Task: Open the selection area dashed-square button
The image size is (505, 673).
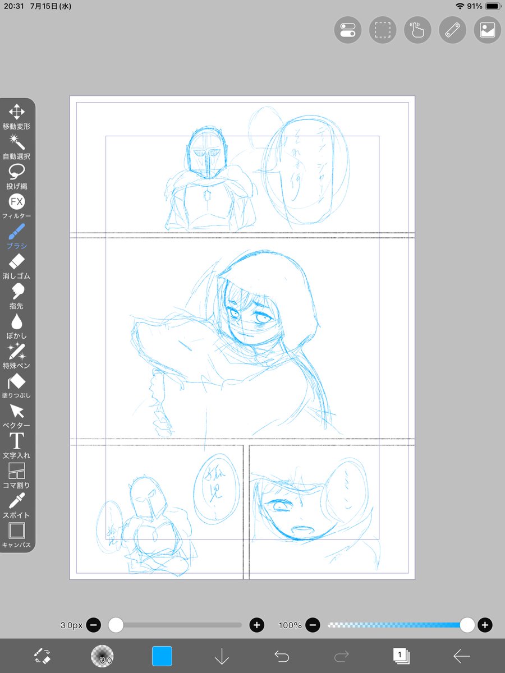Action: 383,30
